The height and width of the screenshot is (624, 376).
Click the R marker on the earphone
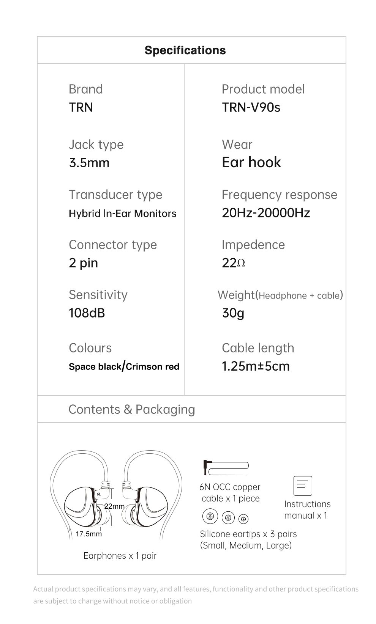point(99,494)
